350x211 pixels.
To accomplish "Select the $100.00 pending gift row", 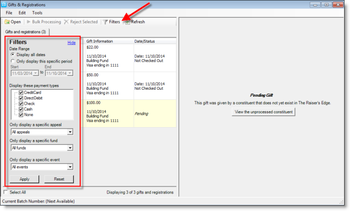I will point(128,114).
